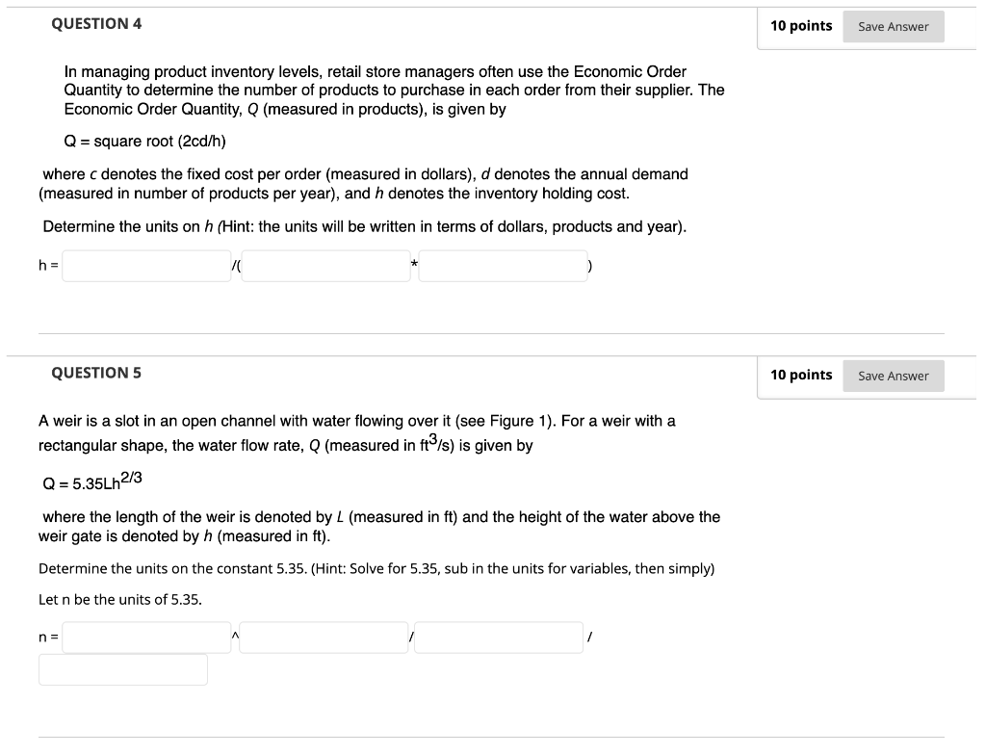Click the second denominator field for h
Viewport: 986px width, 755px height.
coord(503,266)
